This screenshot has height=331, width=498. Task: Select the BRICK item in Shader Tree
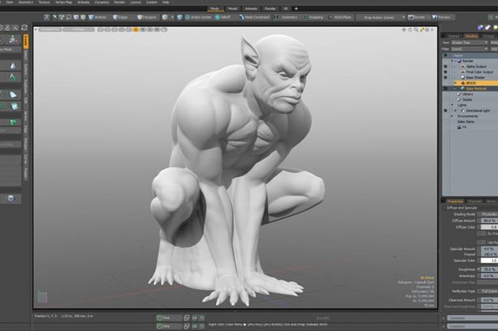coord(467,83)
